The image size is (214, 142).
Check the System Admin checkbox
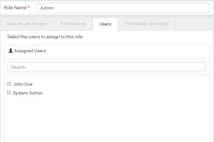tap(9, 92)
